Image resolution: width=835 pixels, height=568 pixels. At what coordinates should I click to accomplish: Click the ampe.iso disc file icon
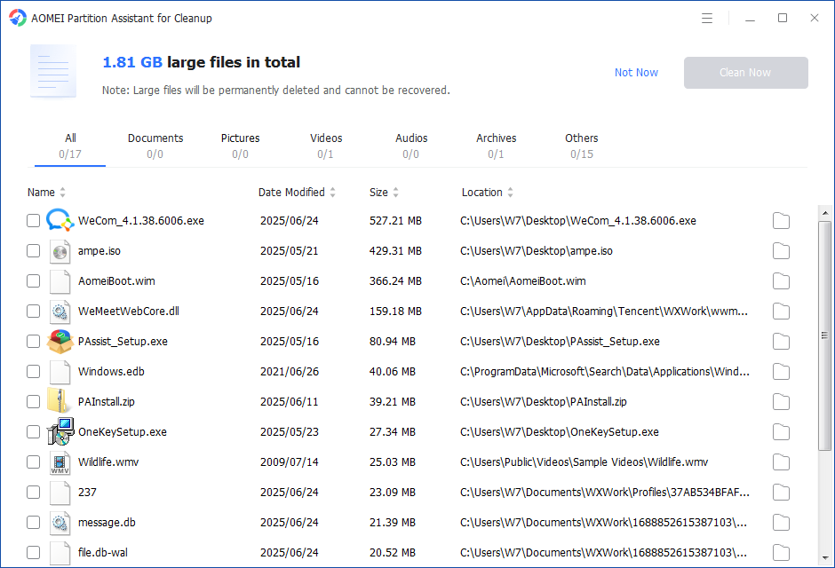tap(60, 251)
